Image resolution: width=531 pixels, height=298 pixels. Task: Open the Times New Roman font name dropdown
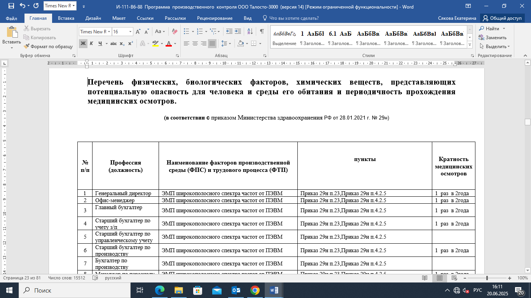pyautogui.click(x=109, y=32)
